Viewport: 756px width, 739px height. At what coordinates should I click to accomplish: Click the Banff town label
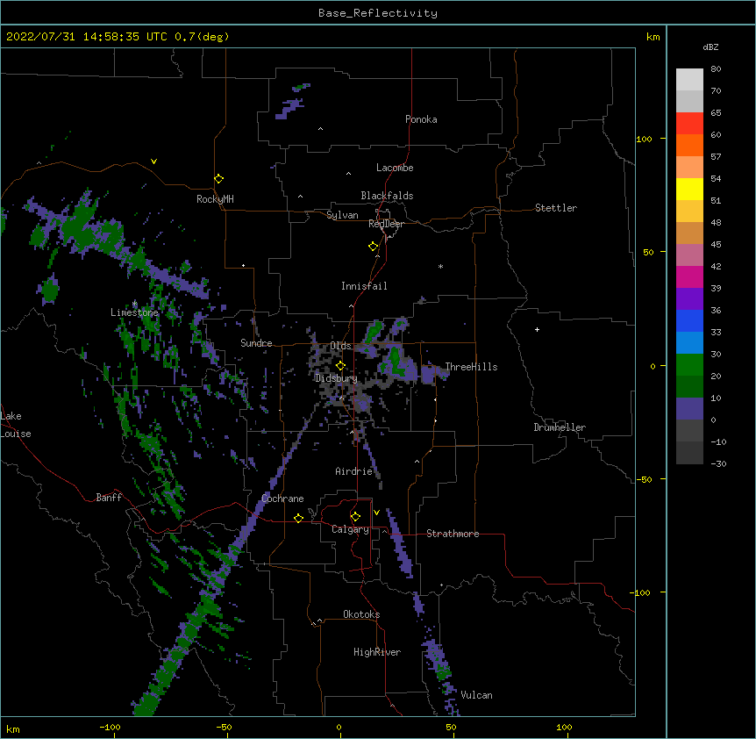(x=109, y=498)
